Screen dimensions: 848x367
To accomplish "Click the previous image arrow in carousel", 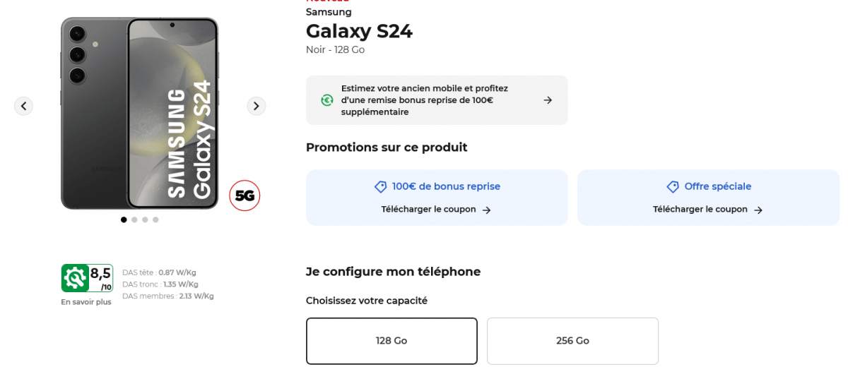I will [x=23, y=106].
